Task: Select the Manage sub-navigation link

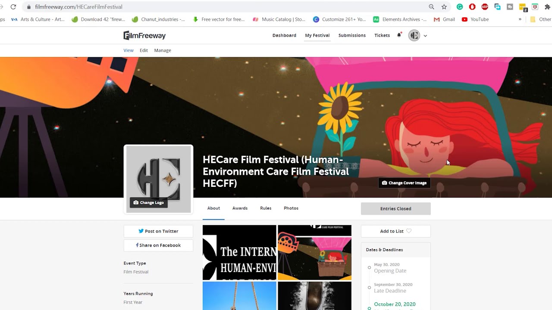Action: pyautogui.click(x=163, y=50)
